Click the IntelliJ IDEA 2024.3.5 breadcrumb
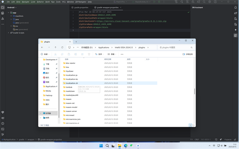Screen dimensions: 239x149 123,47
